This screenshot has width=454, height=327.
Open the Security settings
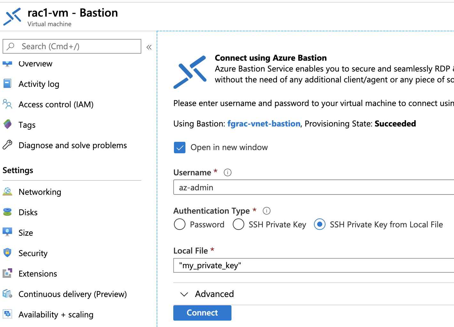(x=33, y=253)
